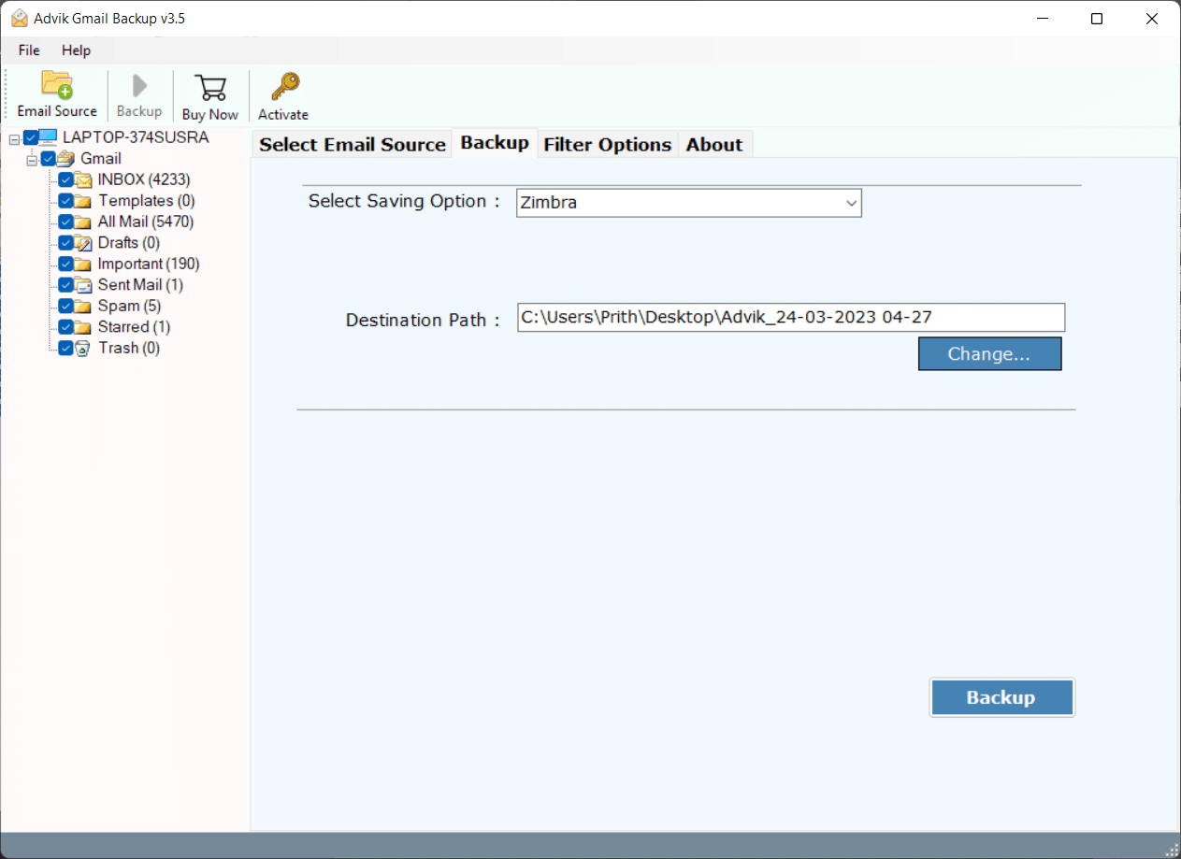The width and height of the screenshot is (1181, 859).
Task: Open the Help menu
Action: (77, 50)
